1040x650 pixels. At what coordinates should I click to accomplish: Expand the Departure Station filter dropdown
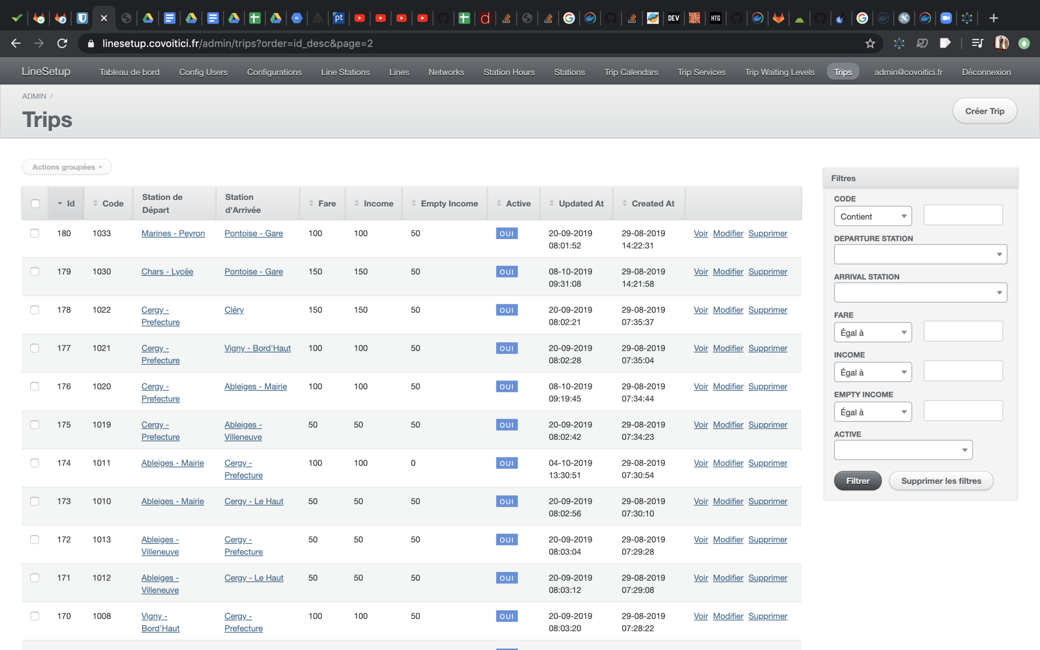coord(920,254)
